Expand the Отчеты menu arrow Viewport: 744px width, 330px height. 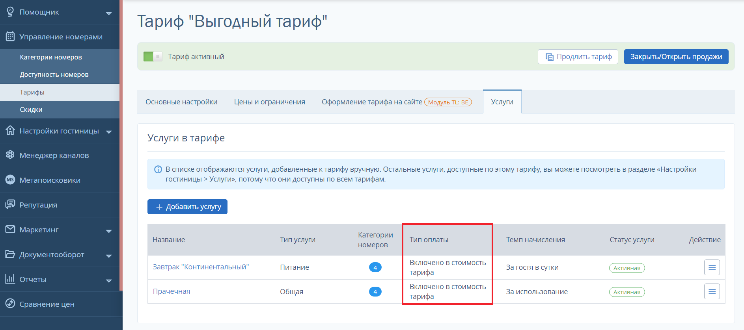(x=109, y=280)
